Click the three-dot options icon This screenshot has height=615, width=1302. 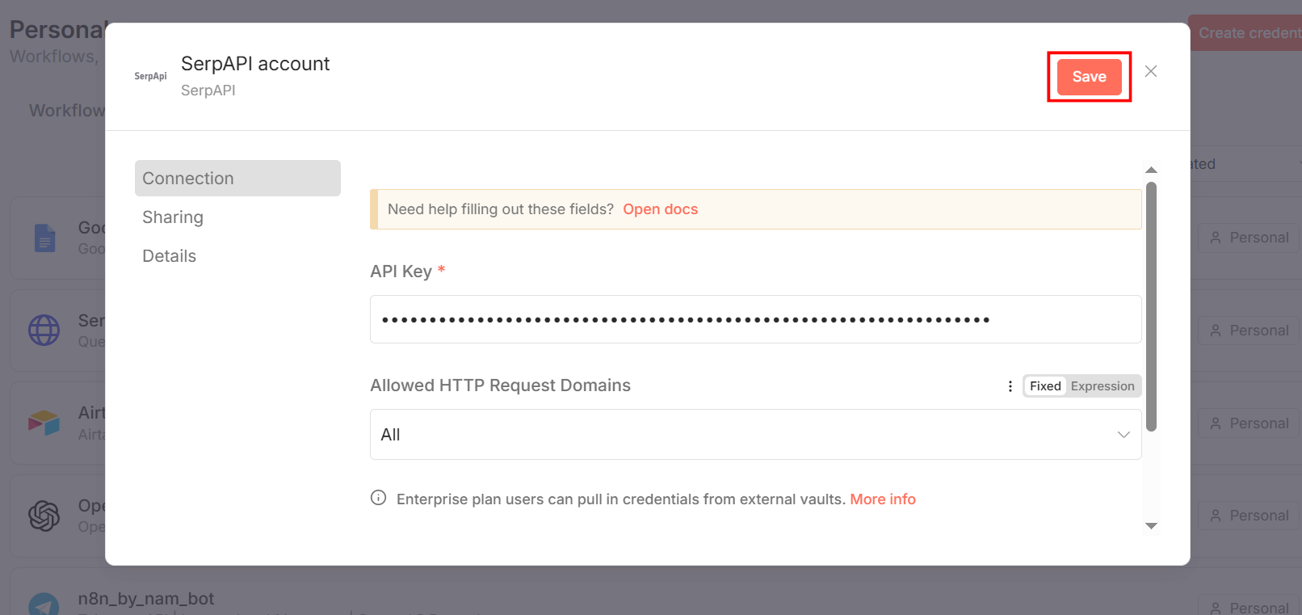click(1010, 386)
